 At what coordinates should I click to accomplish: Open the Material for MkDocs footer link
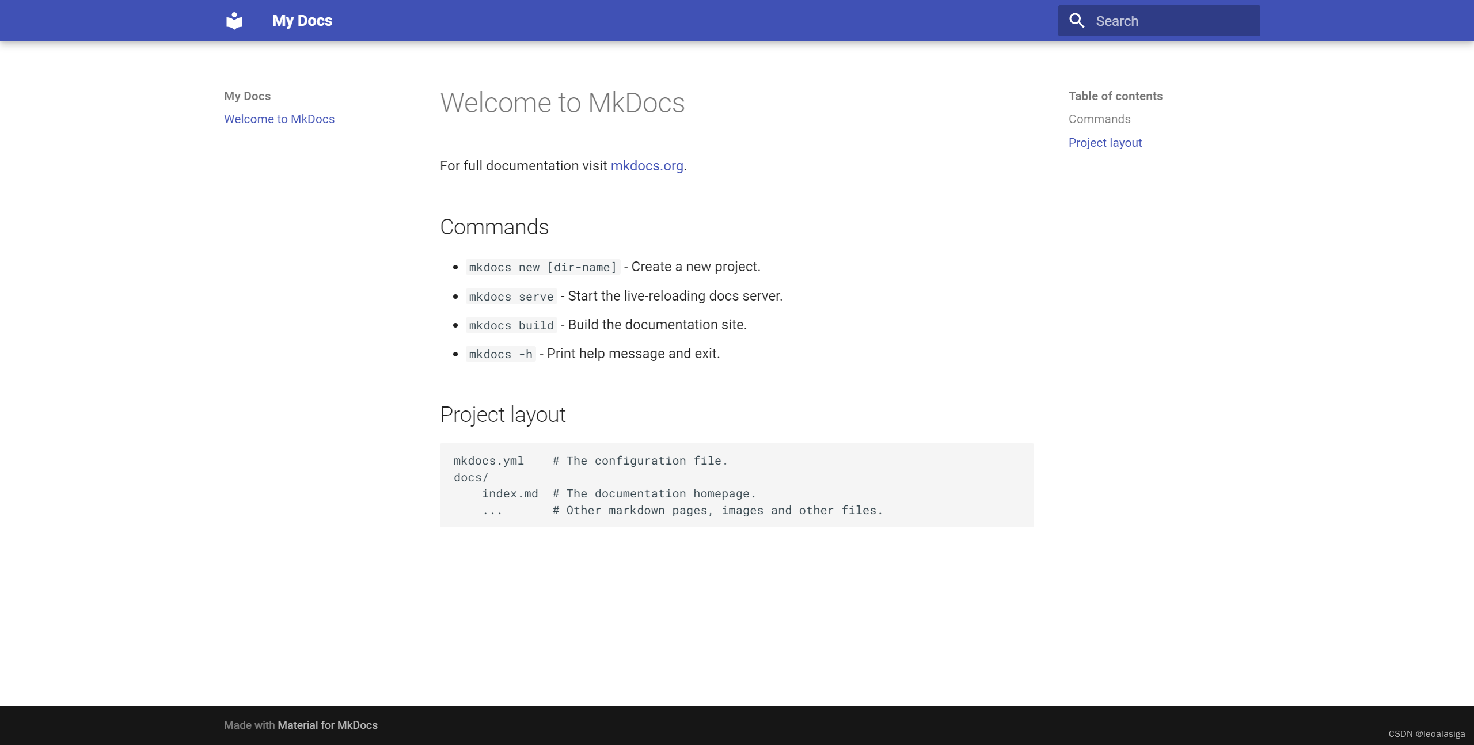coord(327,725)
